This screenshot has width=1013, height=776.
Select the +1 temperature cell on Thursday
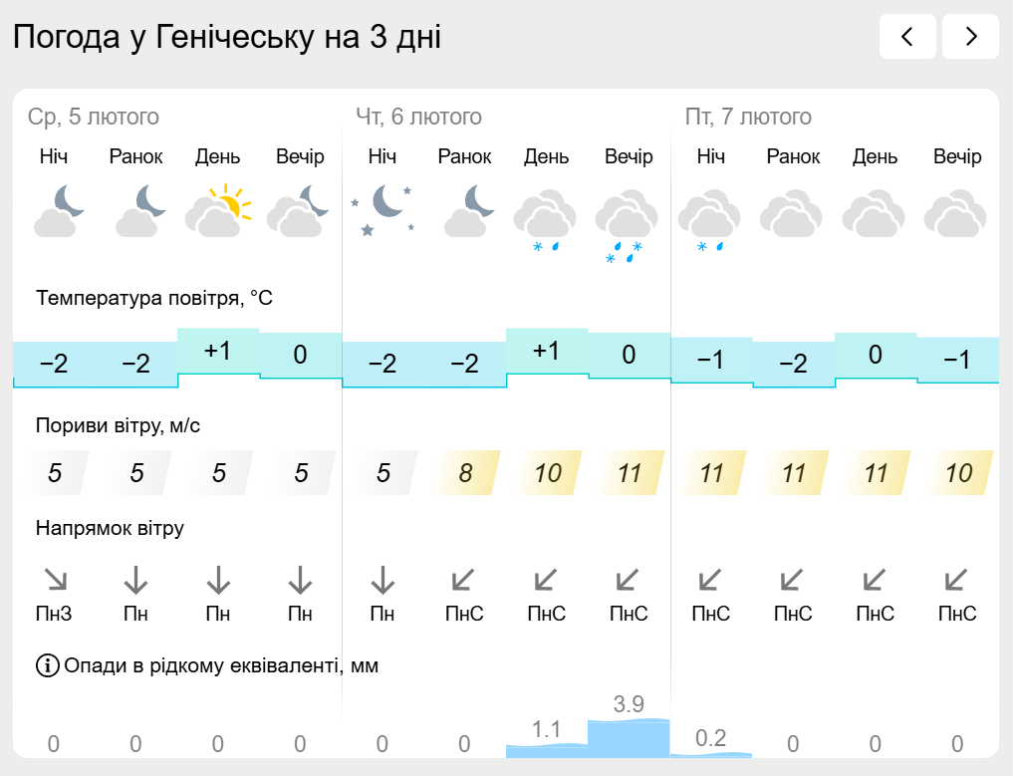pos(547,351)
